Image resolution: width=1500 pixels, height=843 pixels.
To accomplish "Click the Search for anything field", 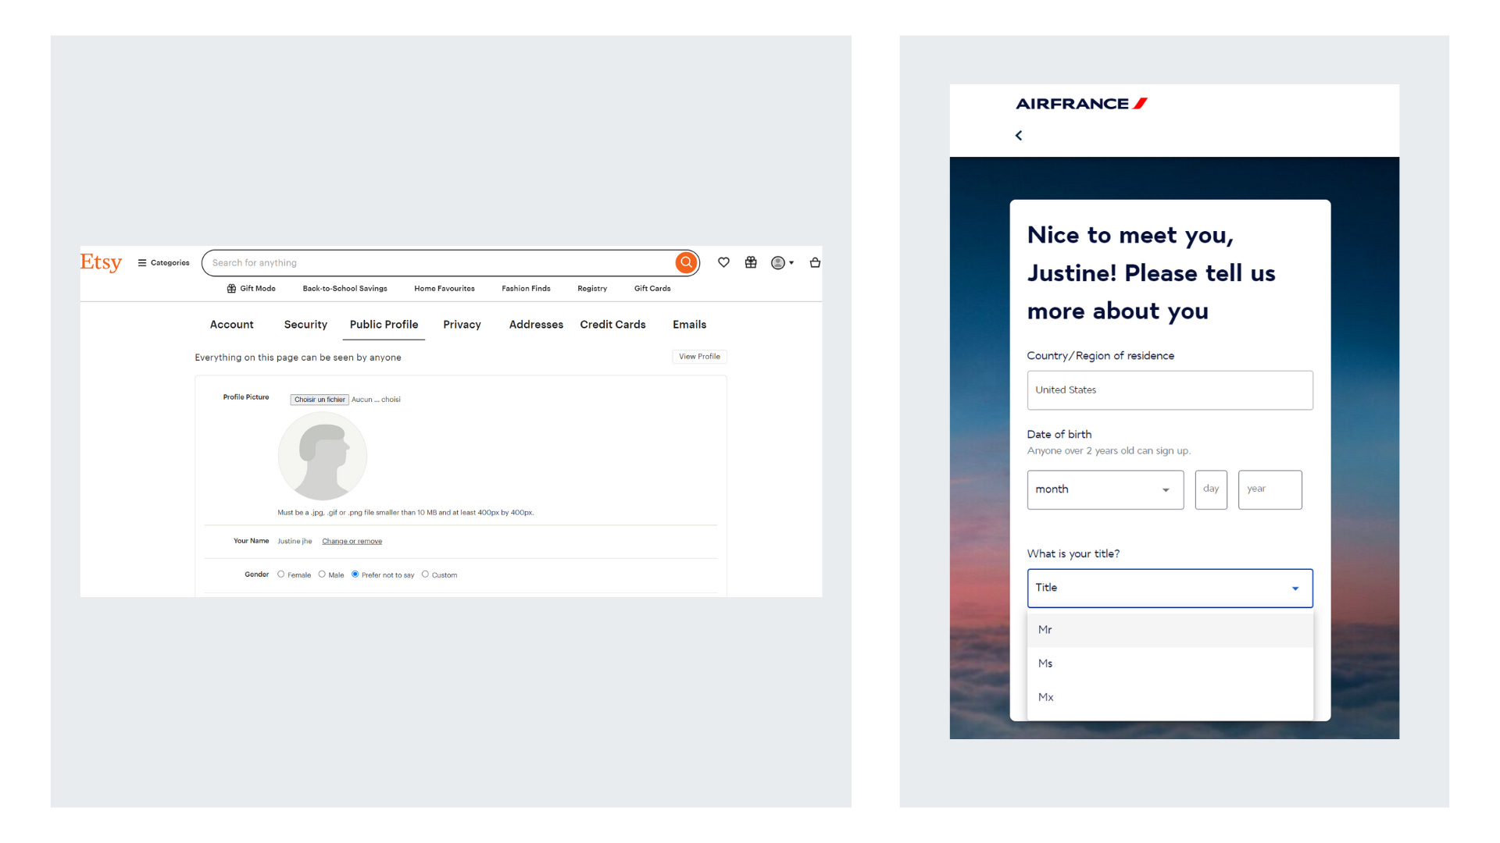I will pyautogui.click(x=437, y=263).
